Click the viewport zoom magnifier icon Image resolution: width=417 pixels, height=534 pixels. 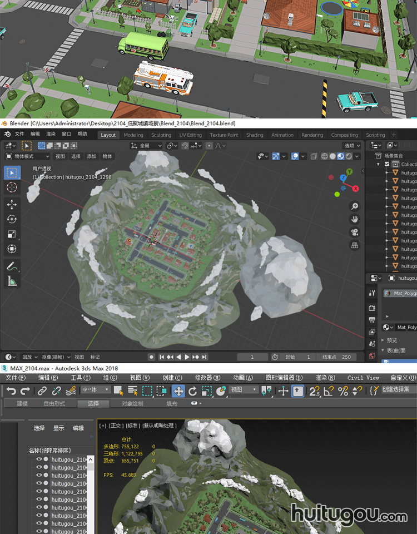click(355, 206)
